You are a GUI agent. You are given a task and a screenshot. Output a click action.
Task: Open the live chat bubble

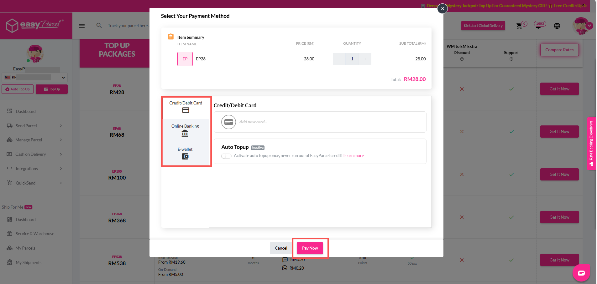(581, 273)
